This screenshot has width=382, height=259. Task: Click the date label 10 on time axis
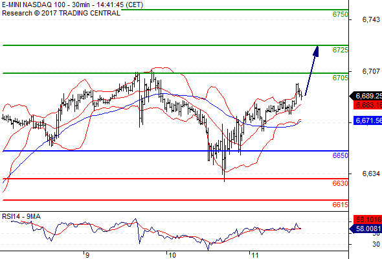[x=172, y=255]
